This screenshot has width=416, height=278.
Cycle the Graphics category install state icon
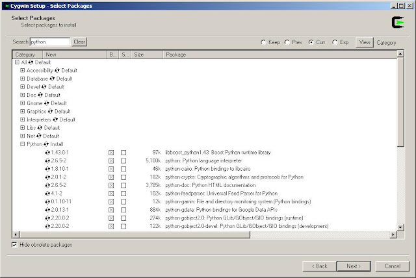point(50,112)
